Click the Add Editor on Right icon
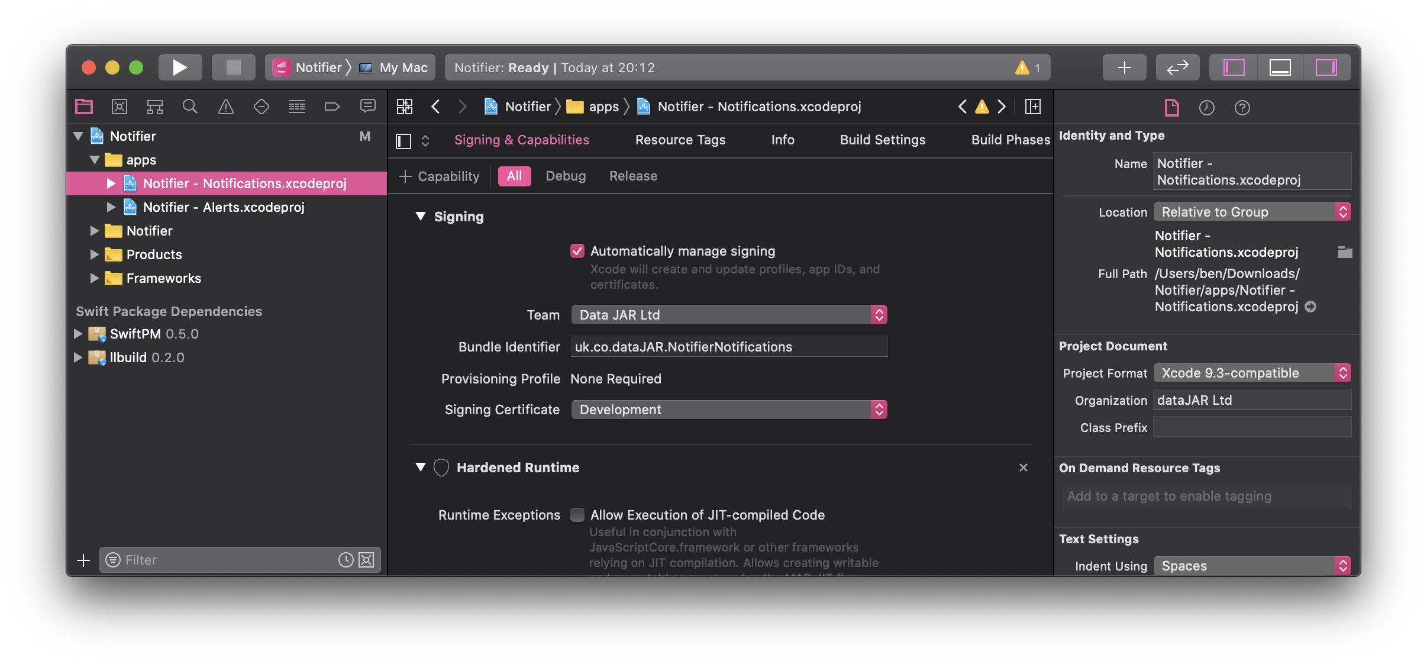The image size is (1427, 664). coord(1033,107)
